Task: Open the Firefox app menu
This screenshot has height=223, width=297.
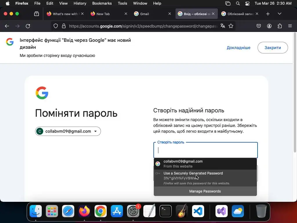Action: 22,3
